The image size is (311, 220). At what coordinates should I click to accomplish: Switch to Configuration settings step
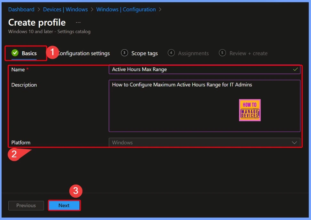click(84, 53)
